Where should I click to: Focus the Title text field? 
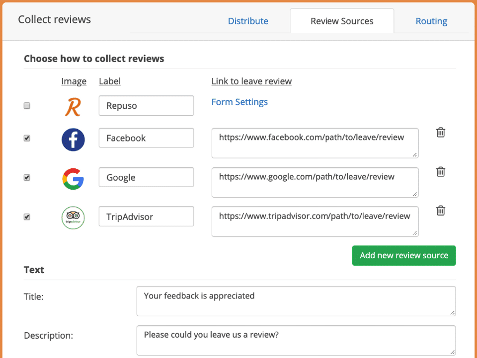296,301
